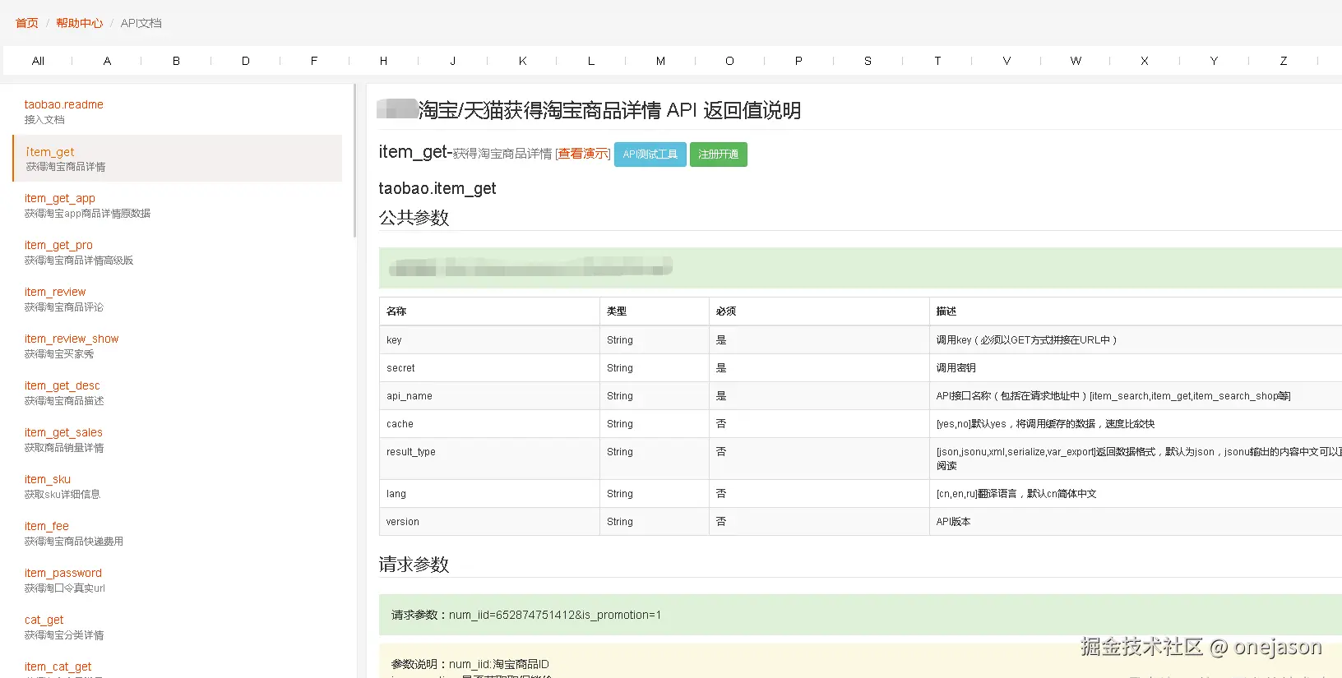
Task: Click the 'cache' parameter name cell
Action: click(x=489, y=424)
